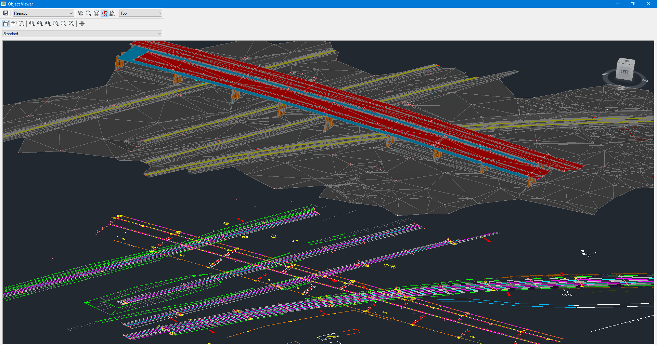657x345 pixels.
Task: Click the crosshair target icon
Action: [x=82, y=24]
